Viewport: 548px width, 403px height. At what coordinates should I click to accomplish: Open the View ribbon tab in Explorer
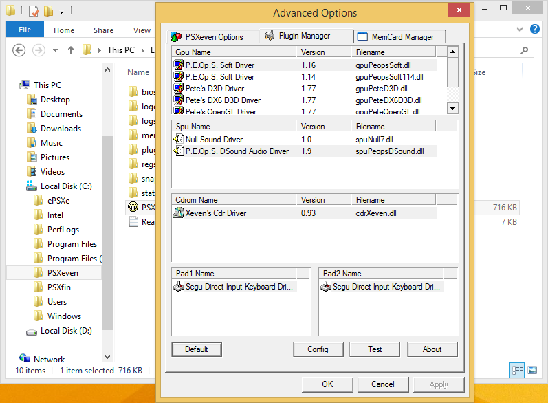click(142, 30)
